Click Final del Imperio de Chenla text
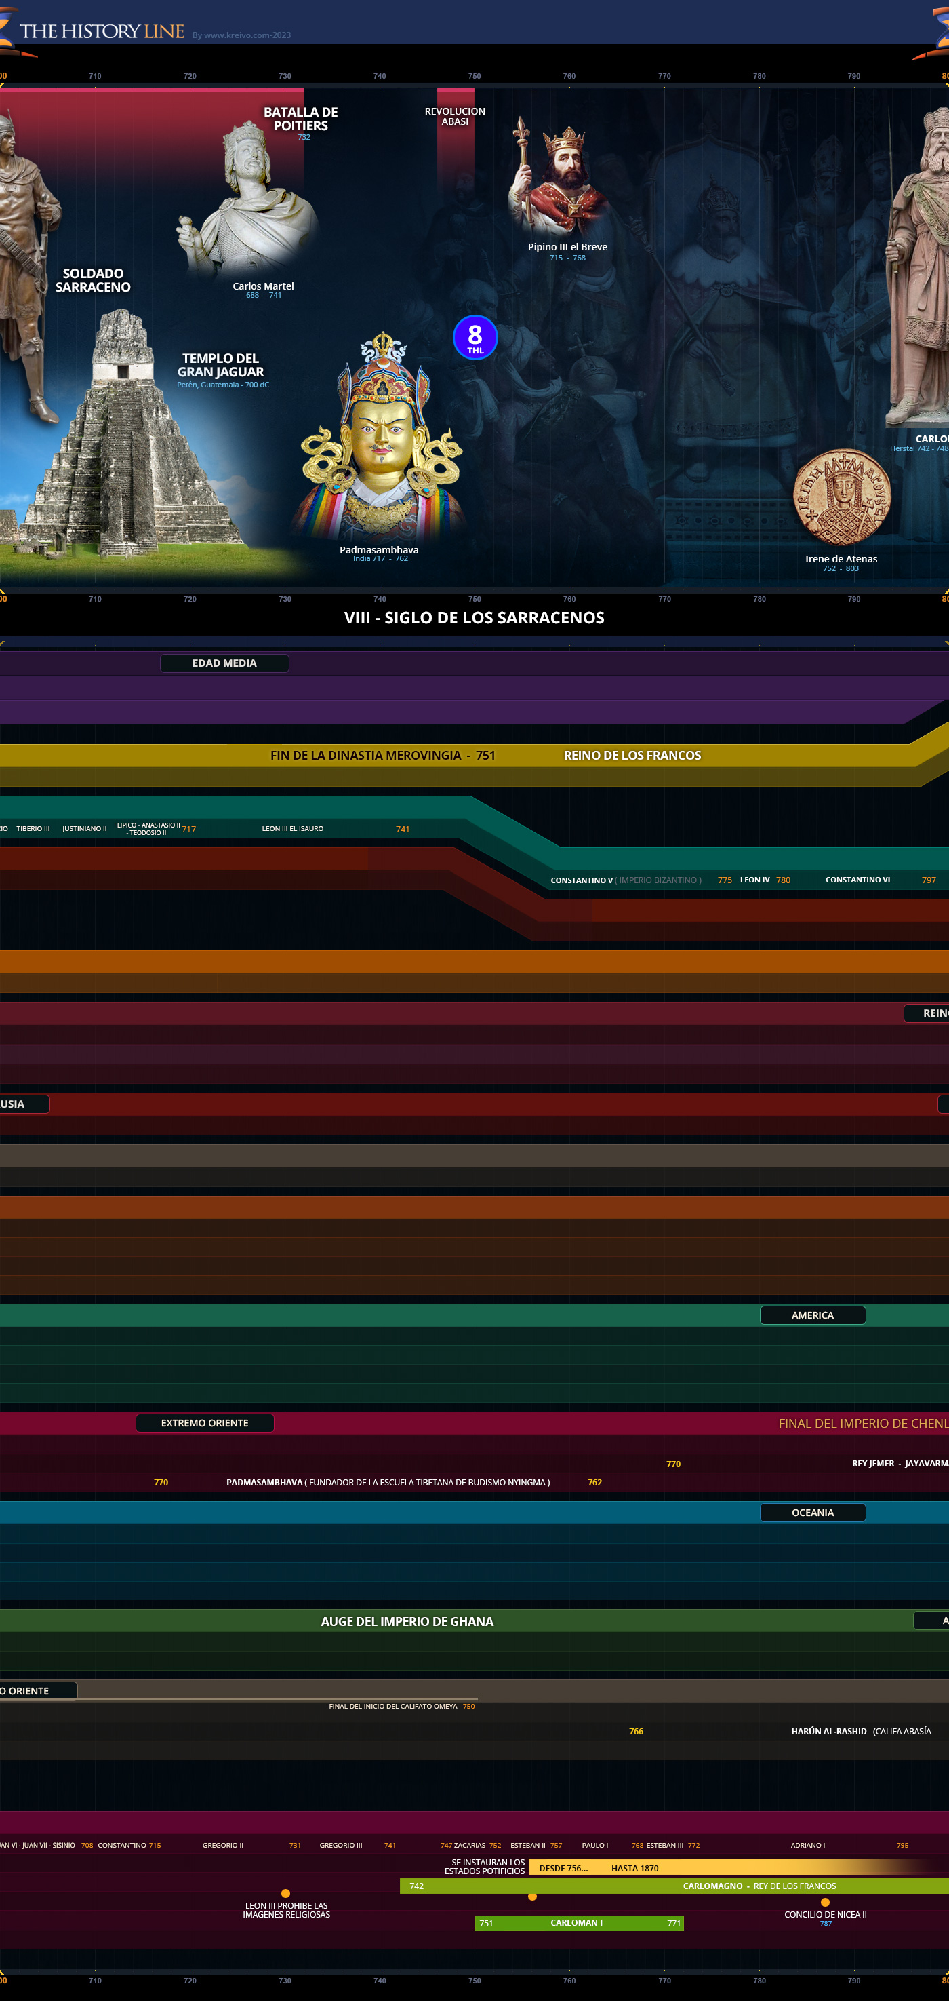Screen dimensions: 949x2001 tap(864, 1424)
